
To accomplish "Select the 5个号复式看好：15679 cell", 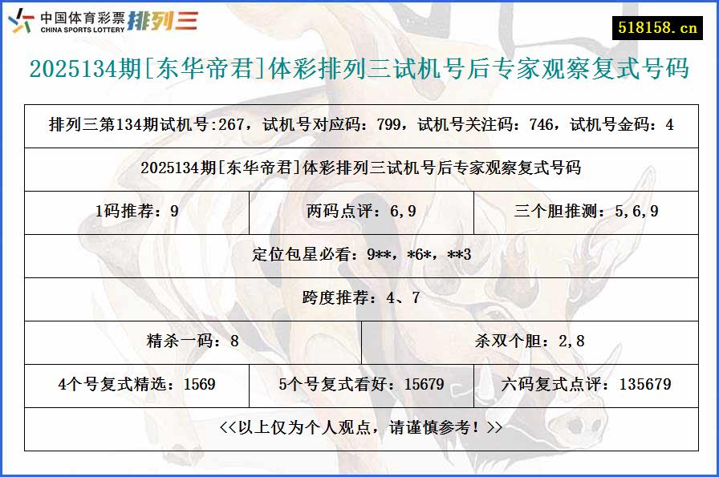I will (x=361, y=385).
